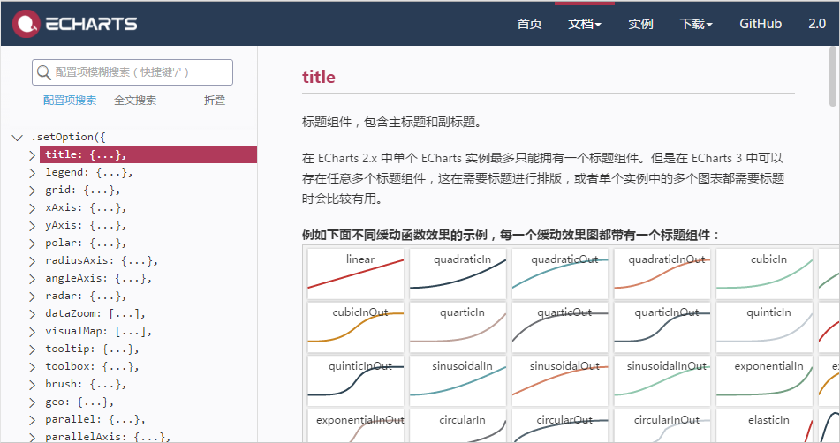Select the grid: {...} tree item
The width and height of the screenshot is (840, 443).
82,190
